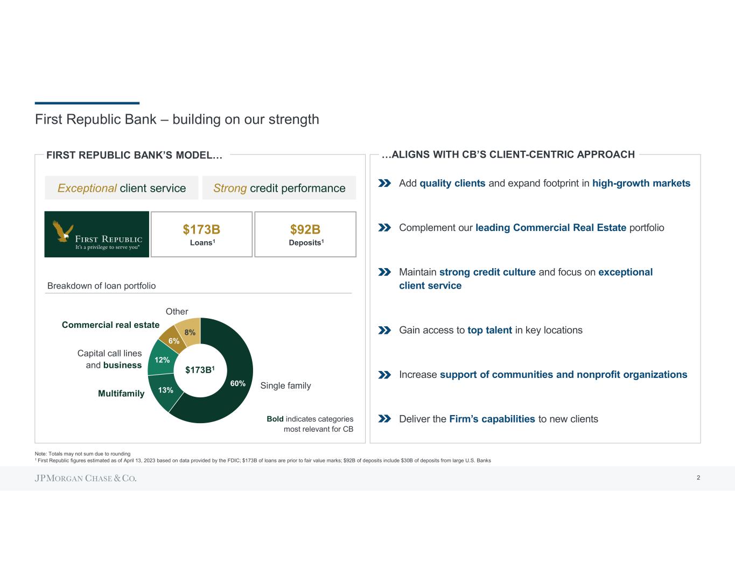Click the "high-growth markets" bold text

pos(641,184)
